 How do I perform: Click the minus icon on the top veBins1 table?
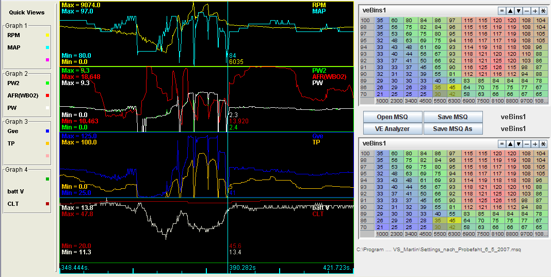point(526,10)
